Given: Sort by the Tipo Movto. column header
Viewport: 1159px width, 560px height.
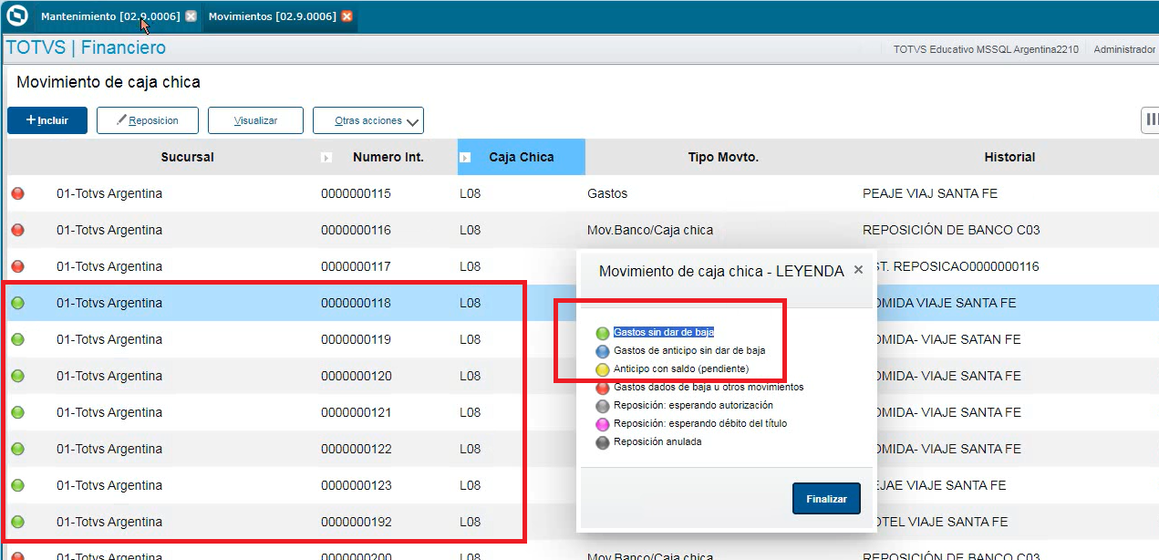Looking at the screenshot, I should coord(723,157).
